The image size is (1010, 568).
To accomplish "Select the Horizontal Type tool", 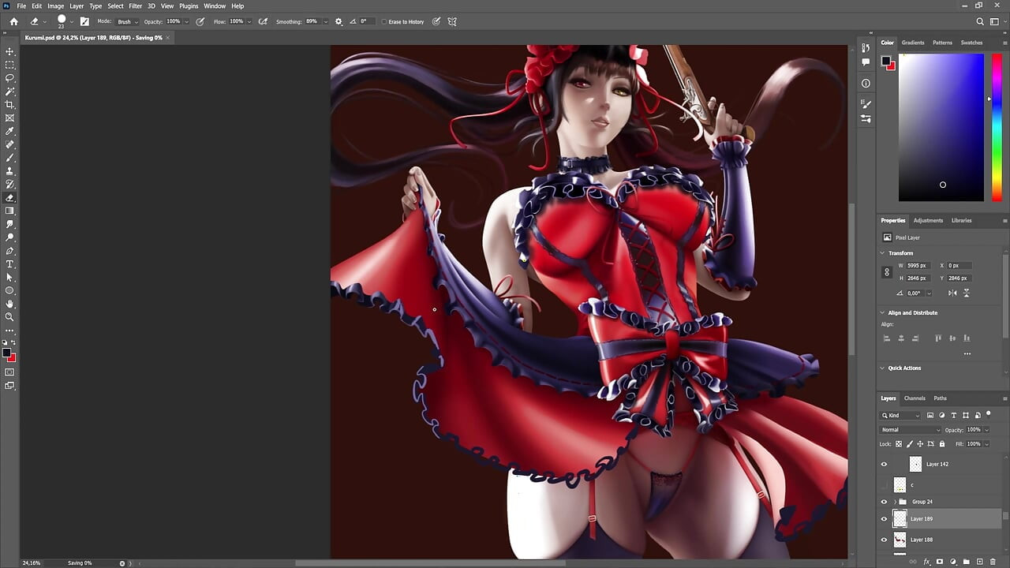I will click(10, 264).
